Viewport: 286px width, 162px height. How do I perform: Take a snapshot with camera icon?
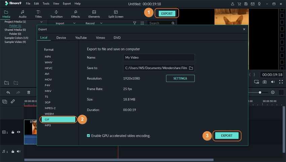tap(264, 82)
